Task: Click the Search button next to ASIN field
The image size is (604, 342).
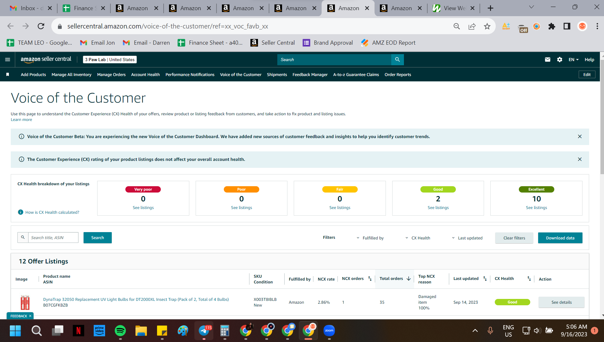Action: pos(98,237)
